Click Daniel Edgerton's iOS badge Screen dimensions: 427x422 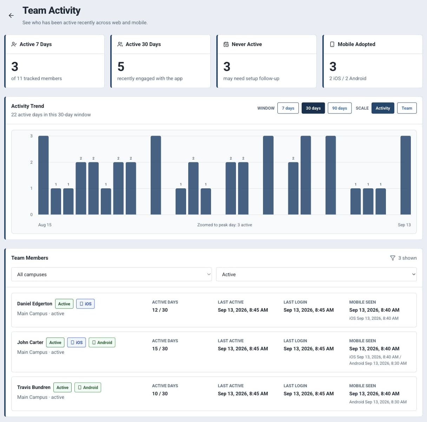(x=85, y=304)
